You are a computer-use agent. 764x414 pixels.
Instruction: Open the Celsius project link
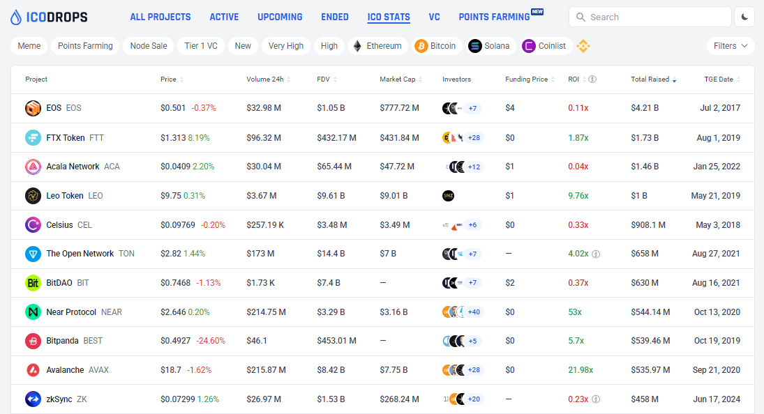click(59, 224)
